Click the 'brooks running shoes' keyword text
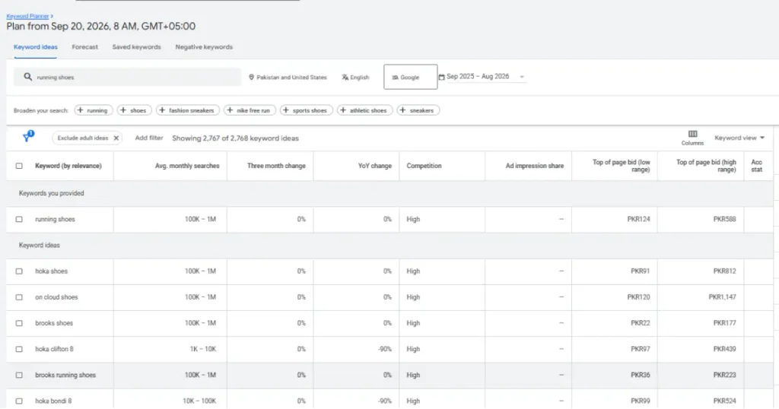The width and height of the screenshot is (779, 409). tap(65, 375)
